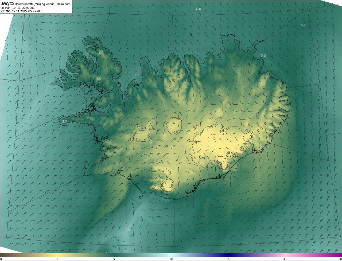The image size is (342, 261).
Task: Click the faint 1.3 label on the glacier
Action: coord(168,185)
